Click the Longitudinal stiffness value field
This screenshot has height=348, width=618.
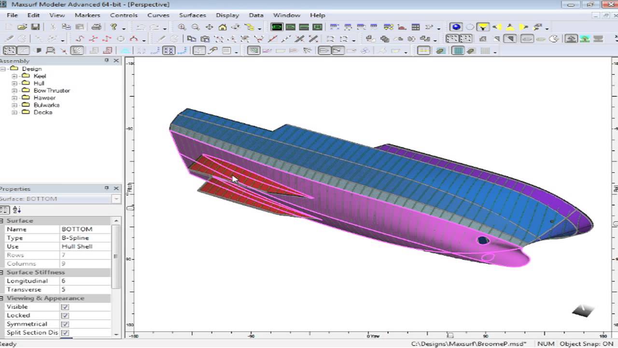[84, 281]
